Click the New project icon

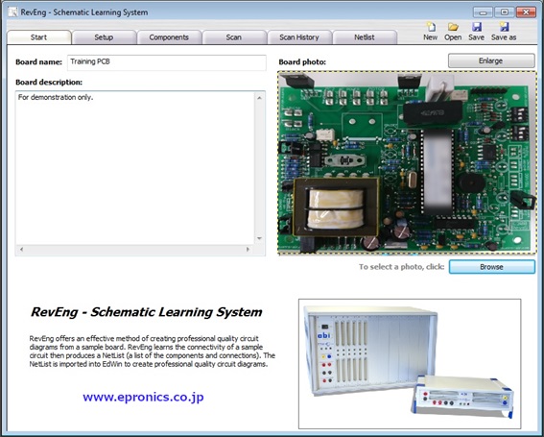pos(431,27)
